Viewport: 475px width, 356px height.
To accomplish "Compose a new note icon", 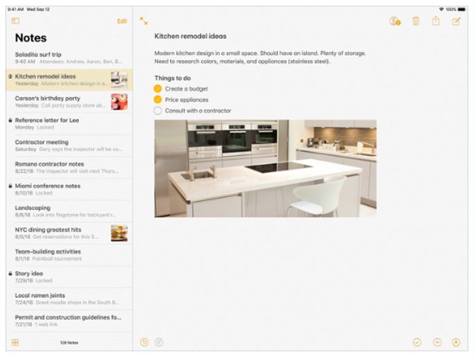I will [x=456, y=21].
